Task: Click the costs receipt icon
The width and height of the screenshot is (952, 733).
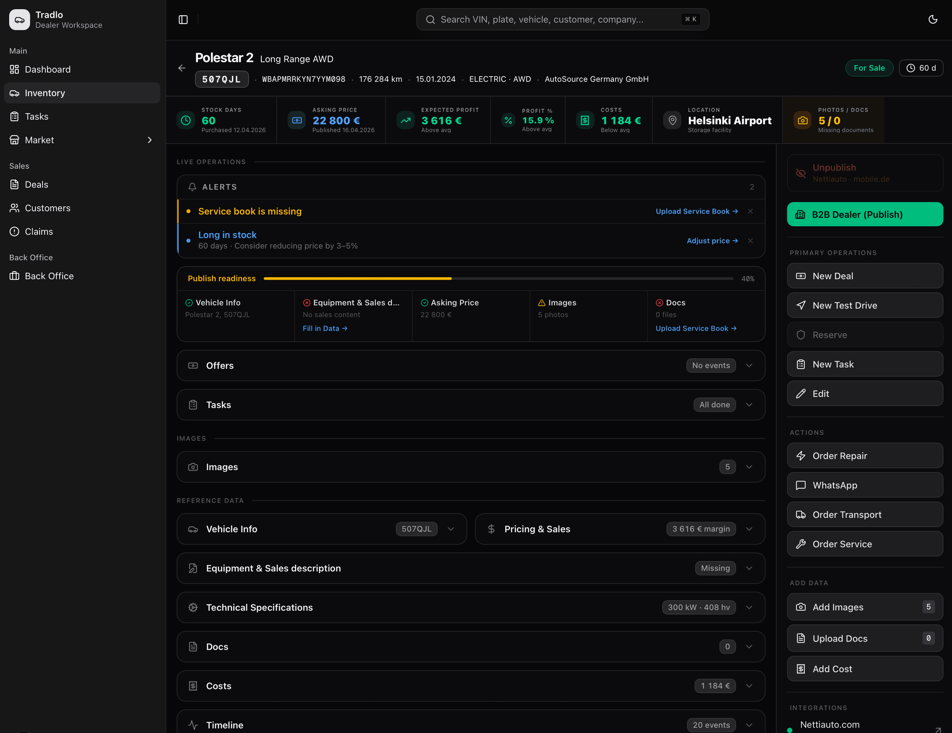Action: tap(585, 120)
